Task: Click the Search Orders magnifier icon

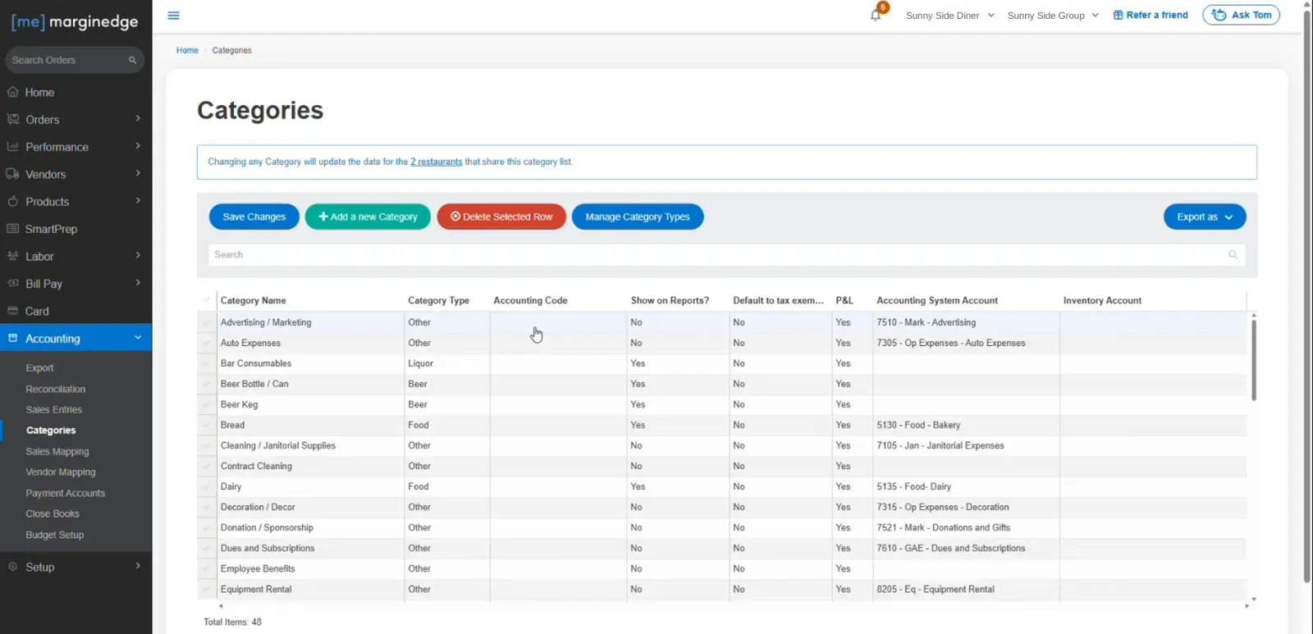Action: coord(132,60)
